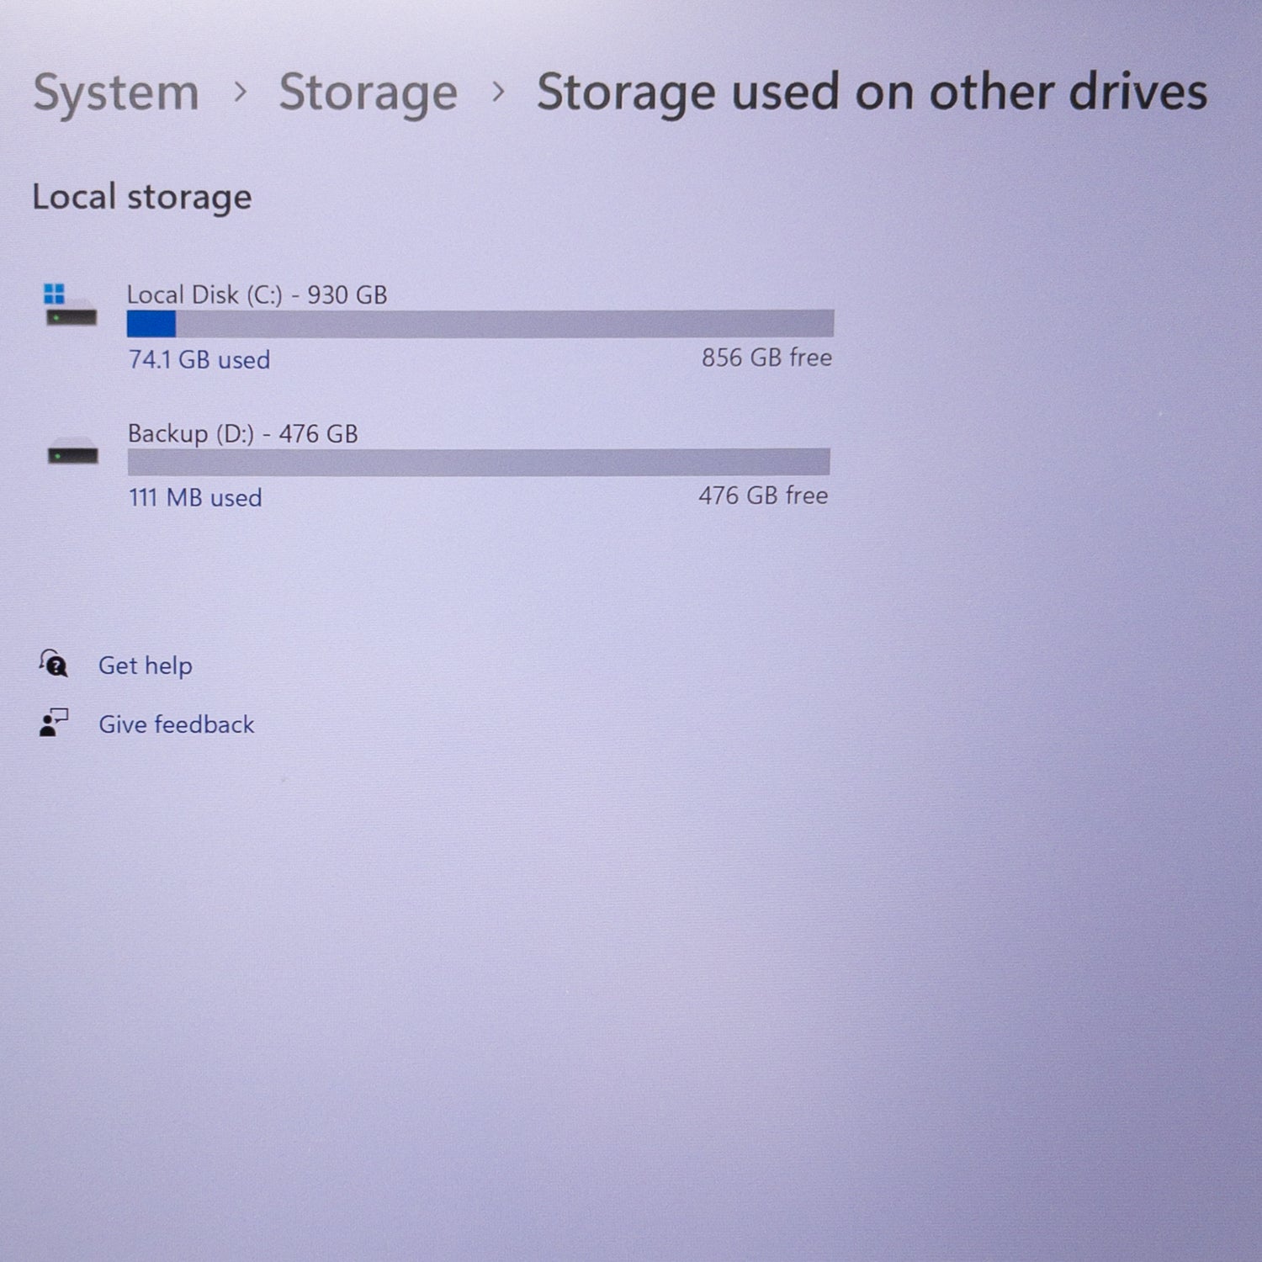Select the Local Disk (C:) usage bar

(x=480, y=324)
